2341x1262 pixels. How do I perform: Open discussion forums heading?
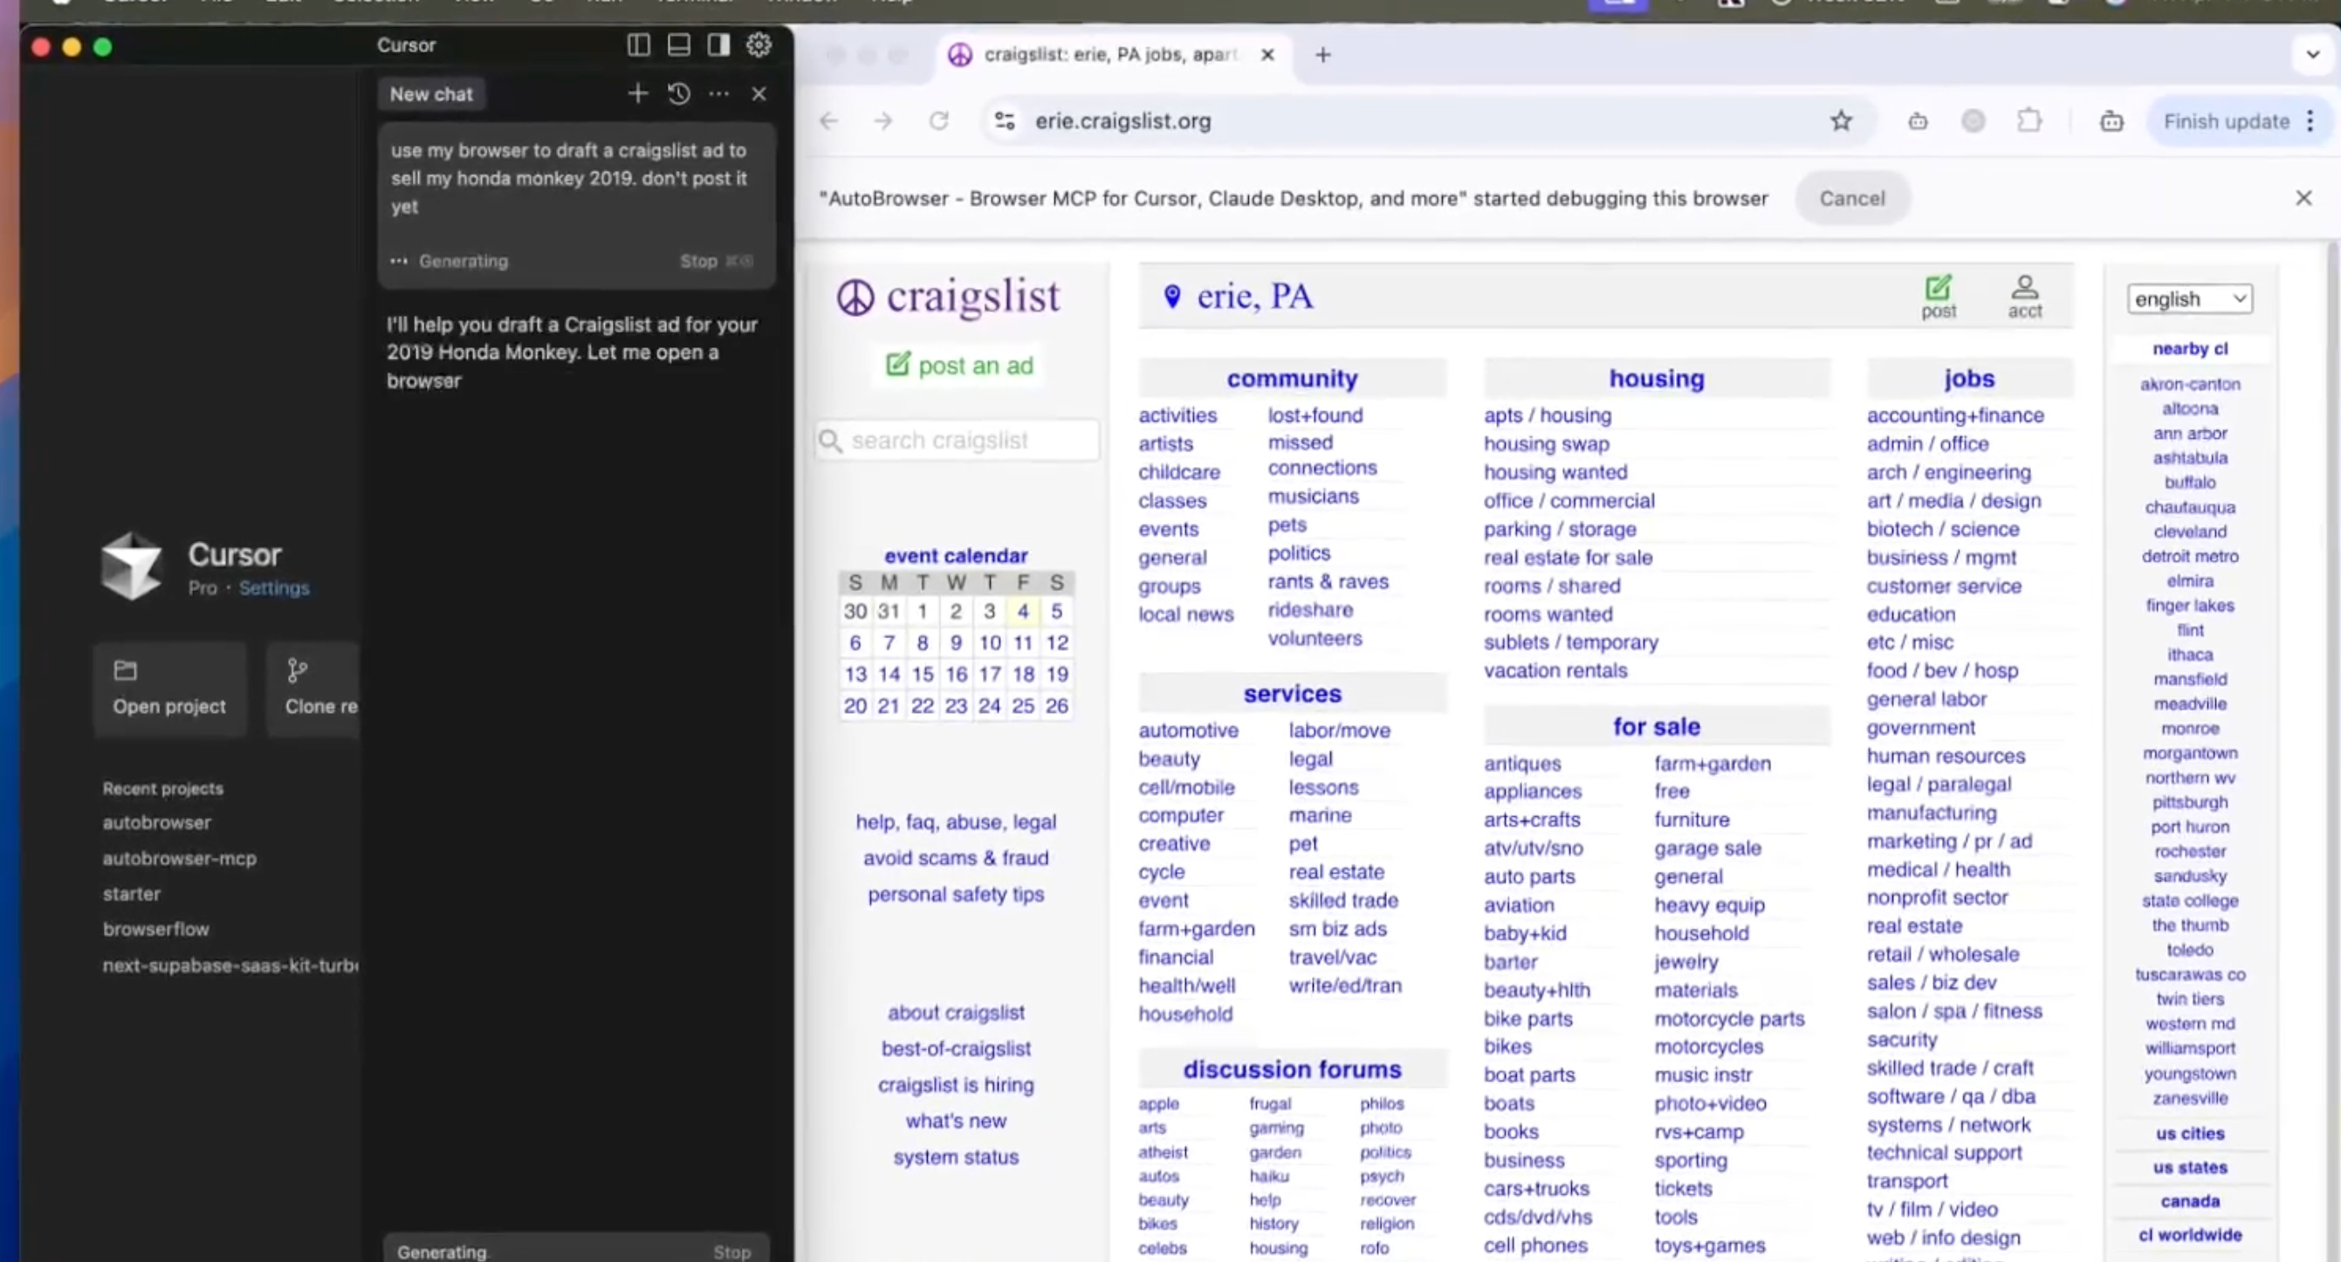(x=1291, y=1069)
